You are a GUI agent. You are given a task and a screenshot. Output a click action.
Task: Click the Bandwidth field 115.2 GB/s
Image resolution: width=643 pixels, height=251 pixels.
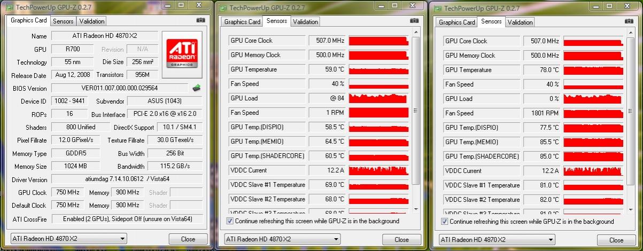175,166
